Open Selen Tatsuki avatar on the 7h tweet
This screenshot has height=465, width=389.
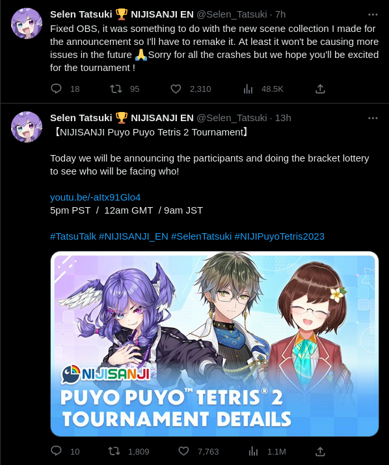coord(27,23)
